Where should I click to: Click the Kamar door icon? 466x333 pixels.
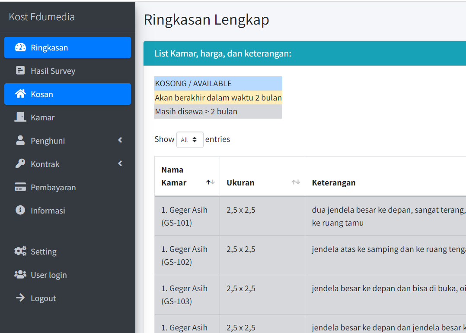[x=20, y=117]
